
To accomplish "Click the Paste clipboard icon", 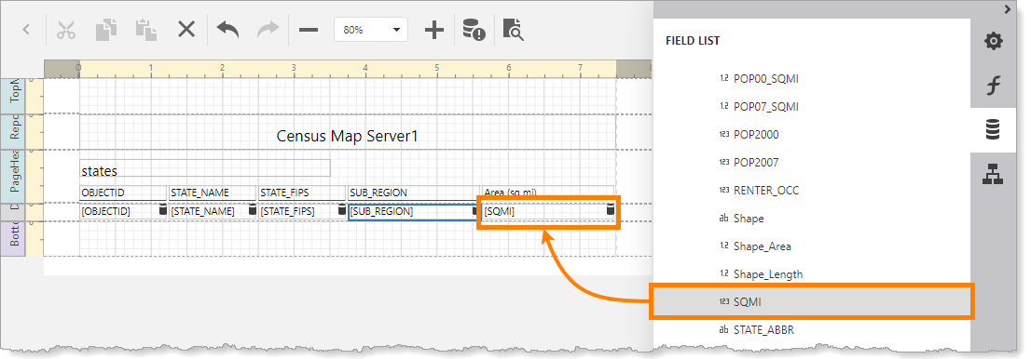I will point(146,30).
